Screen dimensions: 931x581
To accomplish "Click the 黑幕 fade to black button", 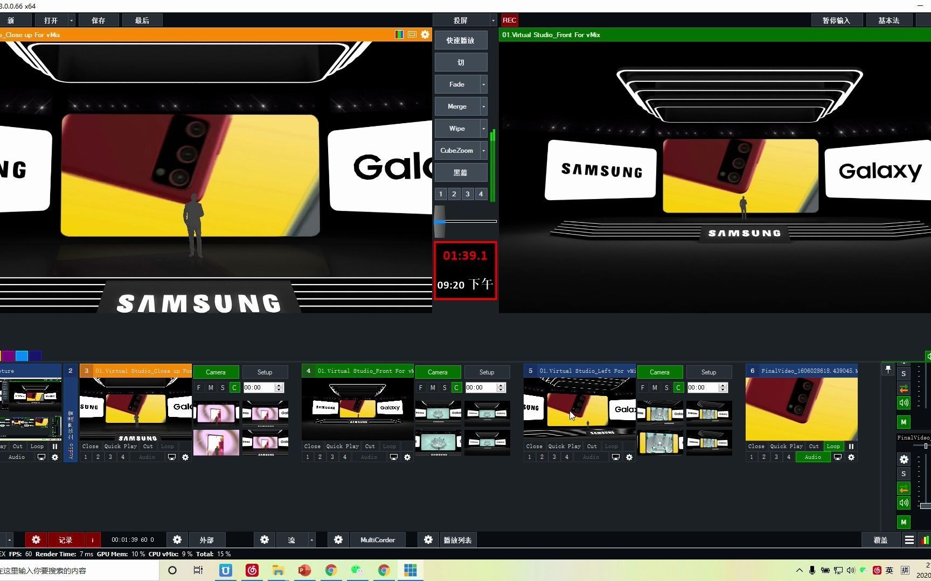I will click(x=461, y=173).
